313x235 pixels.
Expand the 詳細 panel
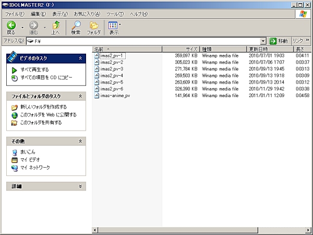tap(80, 186)
